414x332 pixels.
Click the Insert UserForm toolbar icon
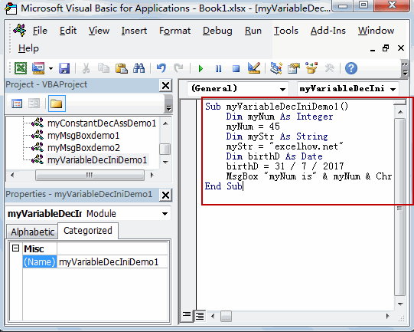coord(38,68)
